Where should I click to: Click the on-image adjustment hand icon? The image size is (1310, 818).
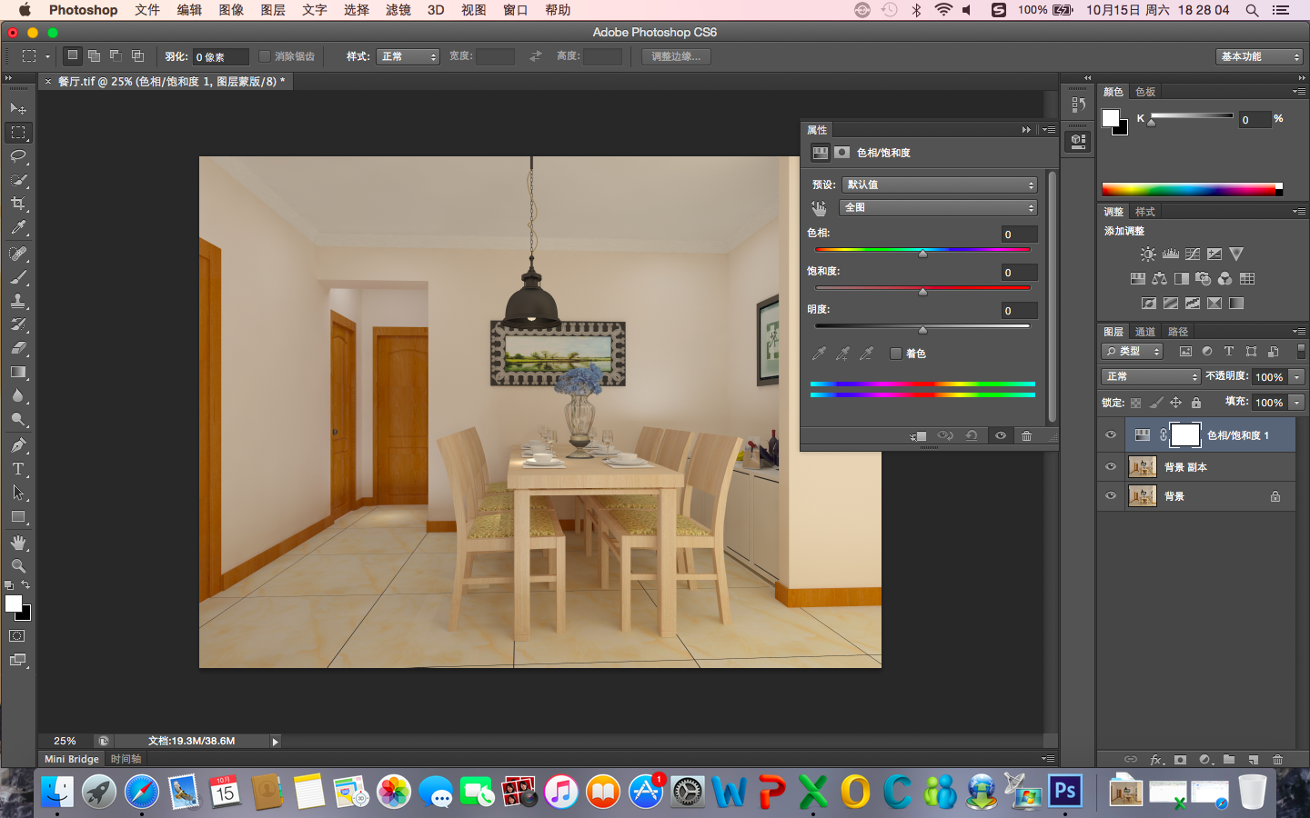tap(819, 208)
